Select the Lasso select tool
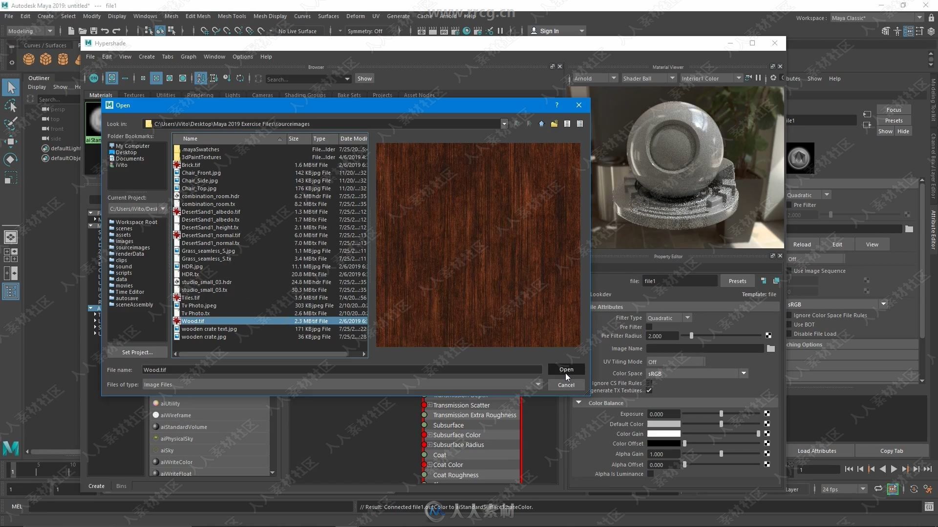 pyautogui.click(x=11, y=105)
